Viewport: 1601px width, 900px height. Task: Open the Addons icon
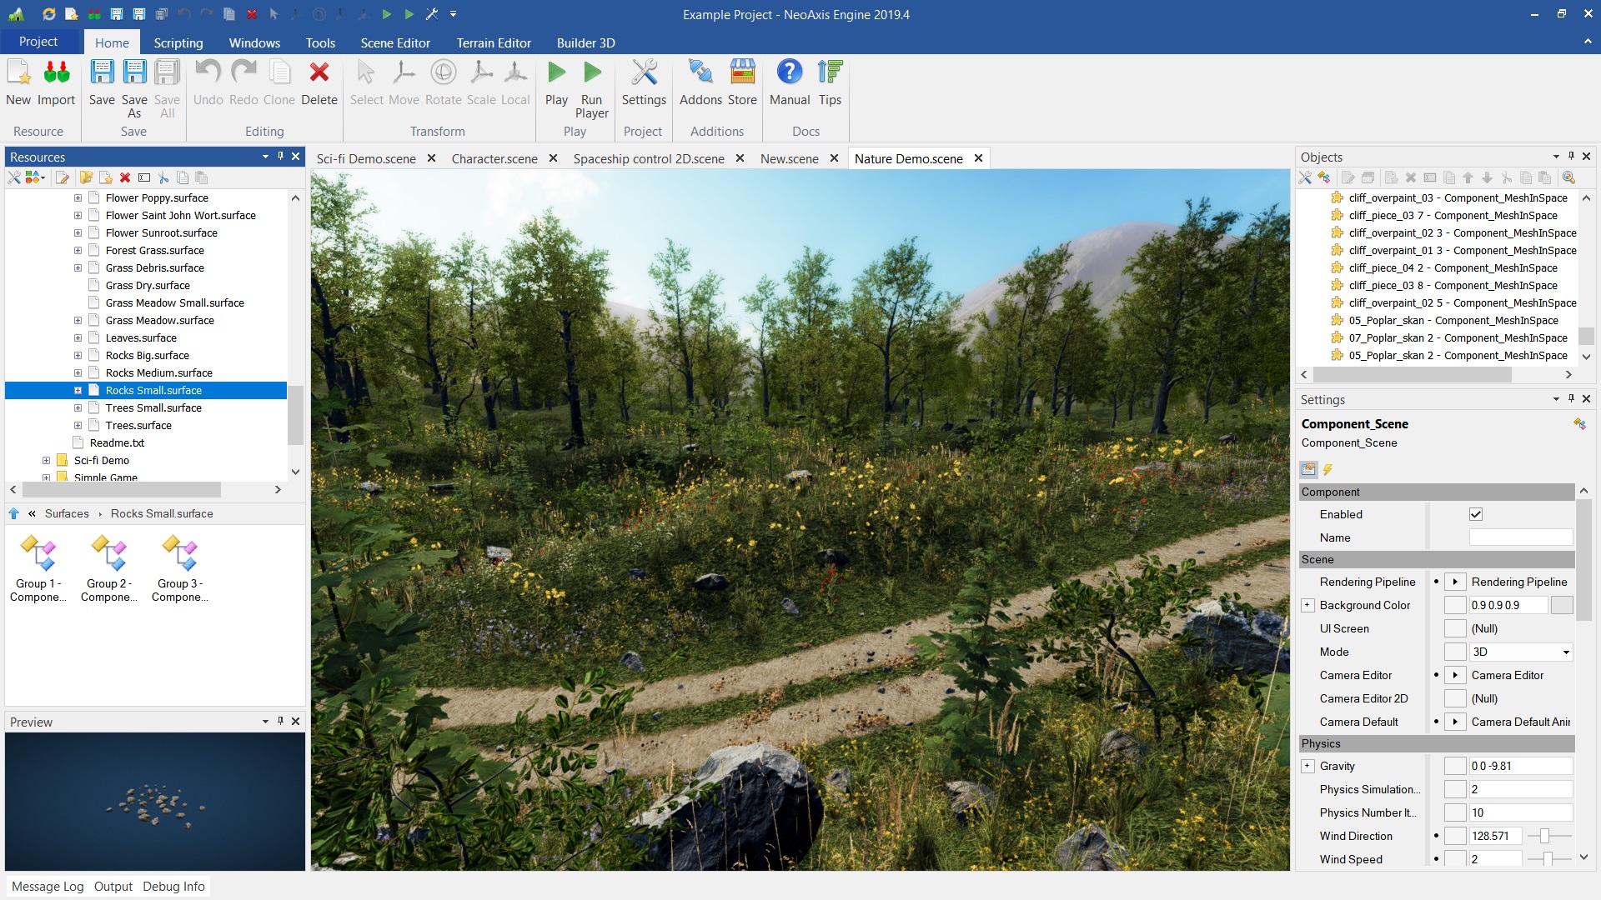coord(700,73)
